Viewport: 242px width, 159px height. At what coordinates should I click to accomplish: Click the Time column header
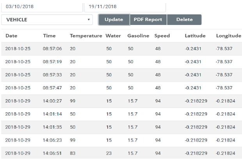coord(49,36)
